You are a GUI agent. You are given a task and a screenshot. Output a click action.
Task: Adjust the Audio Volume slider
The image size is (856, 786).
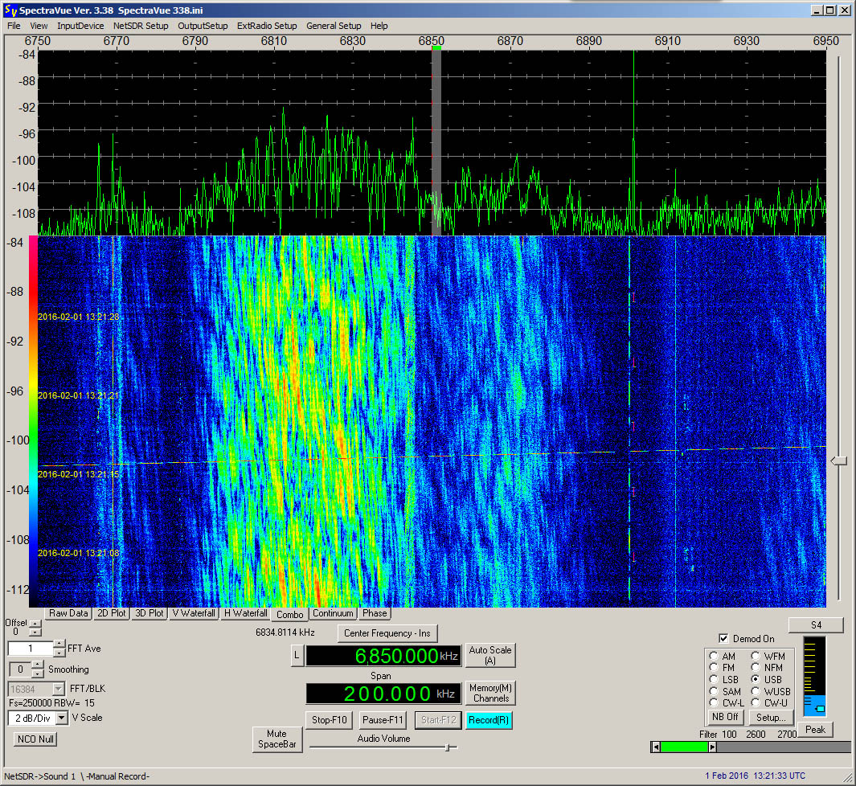(448, 747)
